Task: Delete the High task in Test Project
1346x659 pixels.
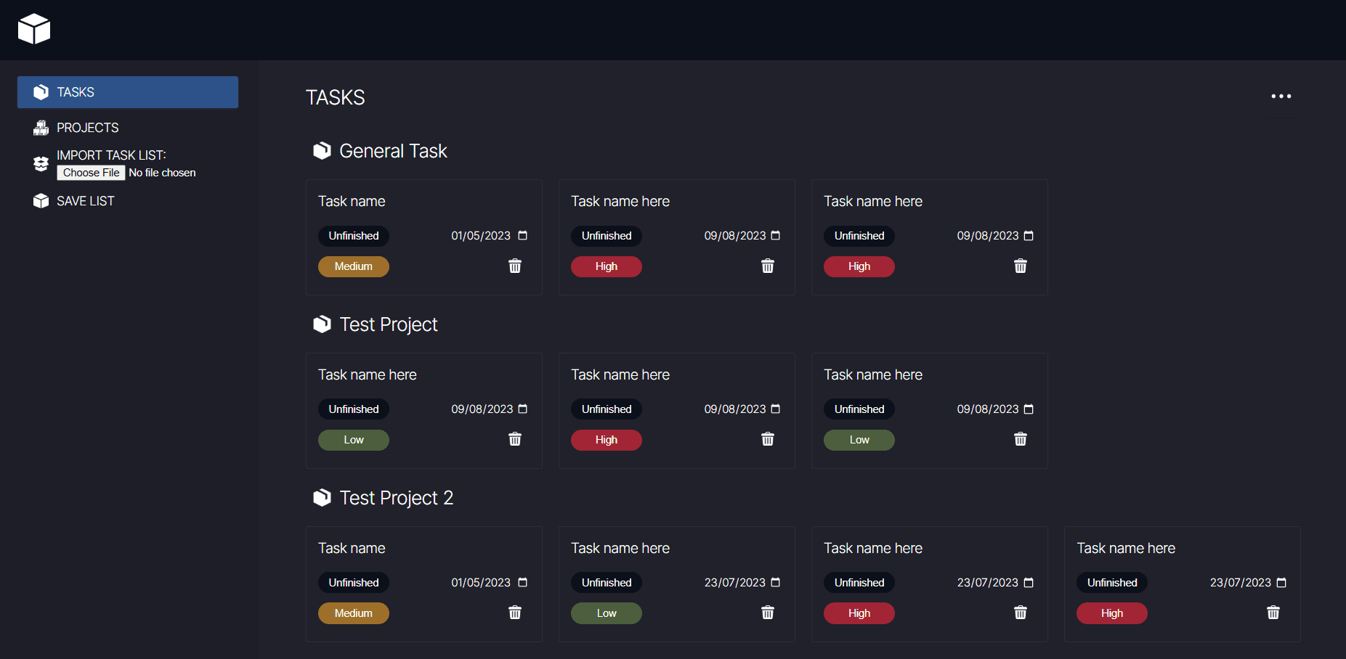Action: (x=768, y=439)
